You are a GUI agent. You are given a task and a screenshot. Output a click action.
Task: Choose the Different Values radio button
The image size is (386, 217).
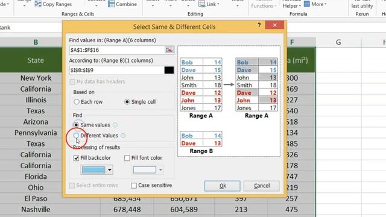[76, 136]
